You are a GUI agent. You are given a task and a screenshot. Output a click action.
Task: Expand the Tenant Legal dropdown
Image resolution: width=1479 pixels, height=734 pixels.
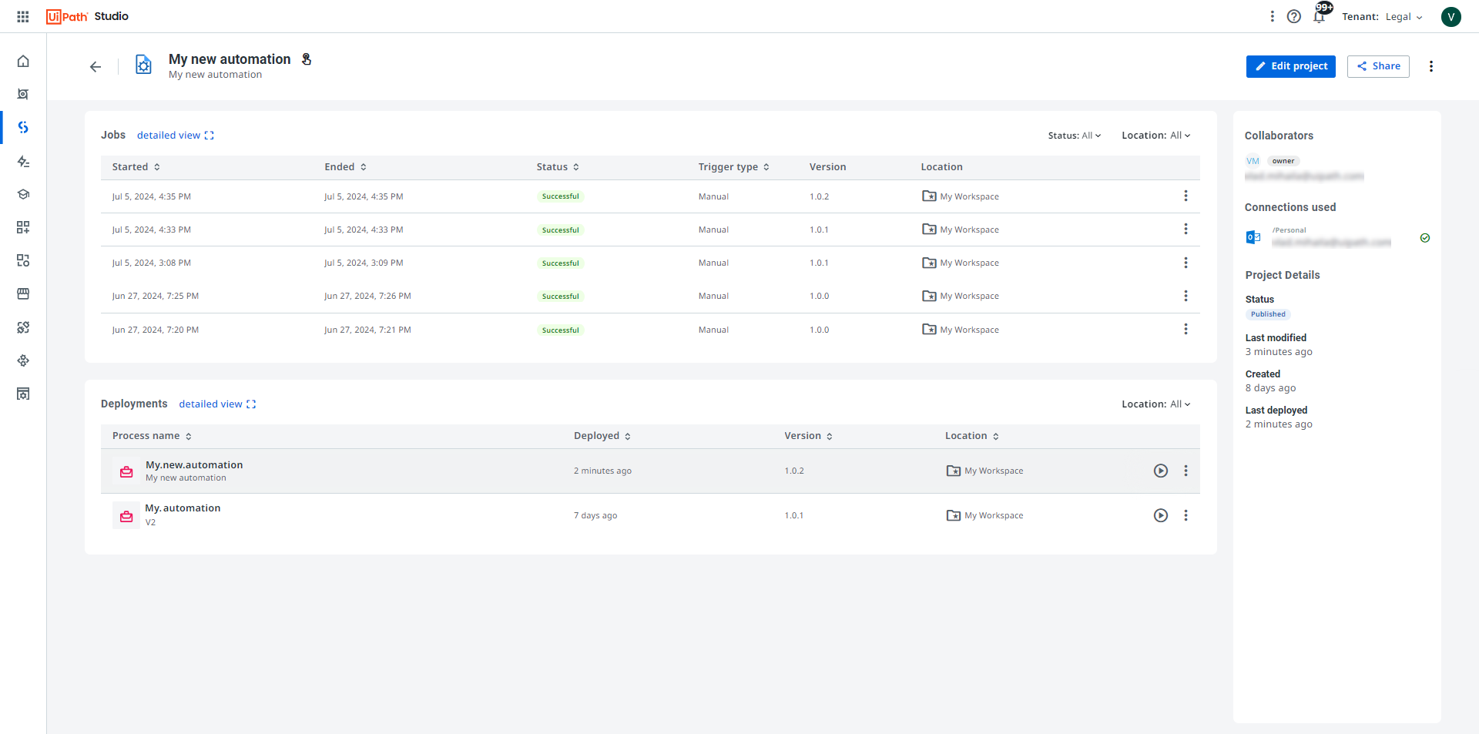1403,17
